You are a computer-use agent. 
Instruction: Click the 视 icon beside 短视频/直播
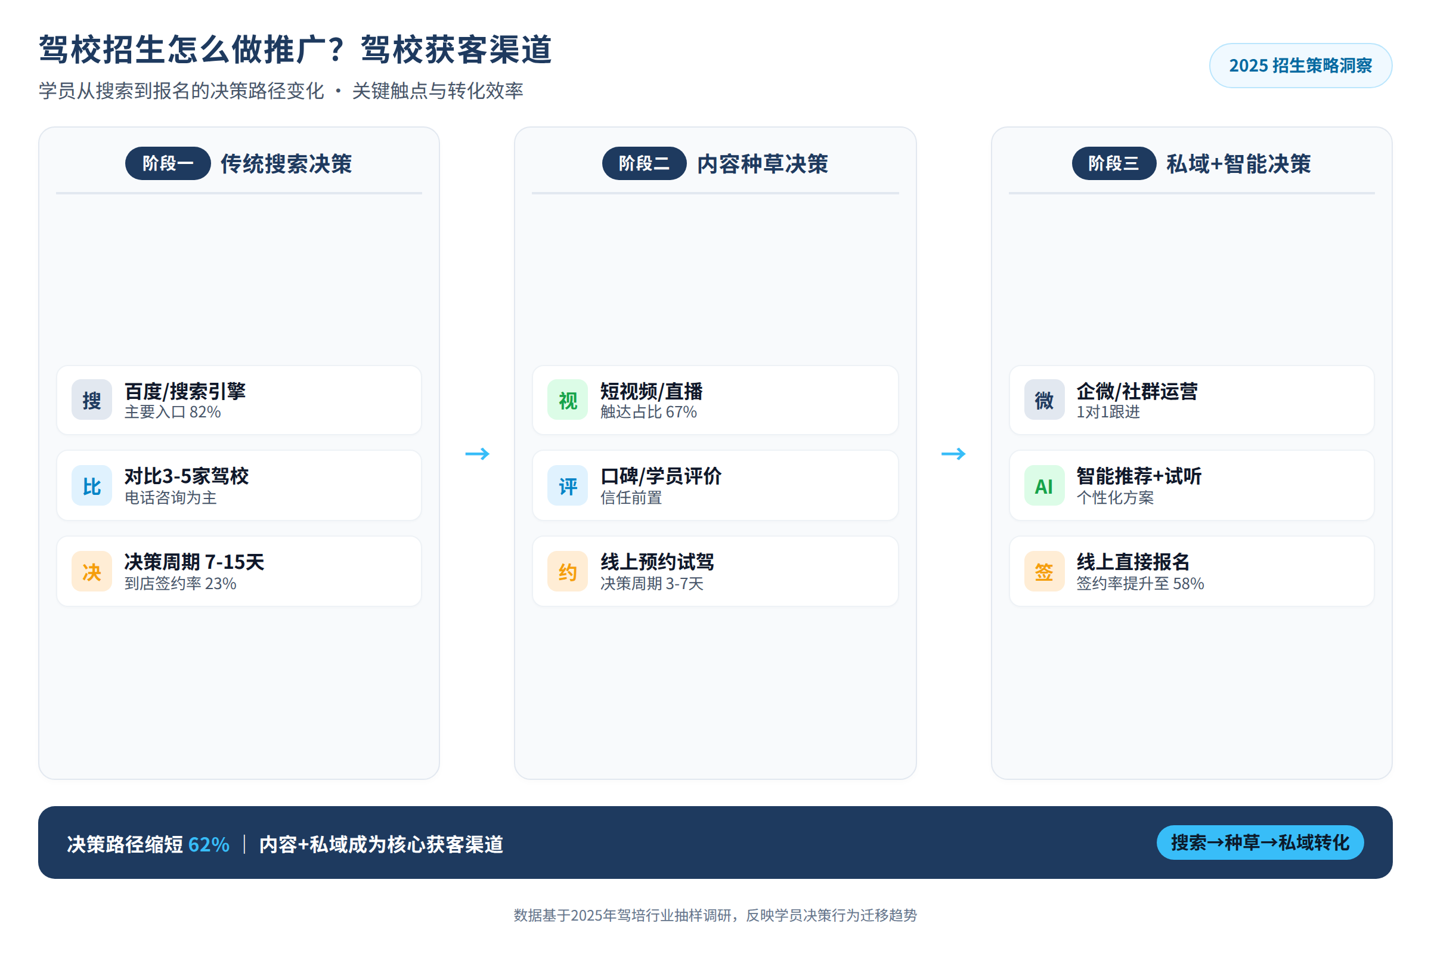pyautogui.click(x=568, y=400)
